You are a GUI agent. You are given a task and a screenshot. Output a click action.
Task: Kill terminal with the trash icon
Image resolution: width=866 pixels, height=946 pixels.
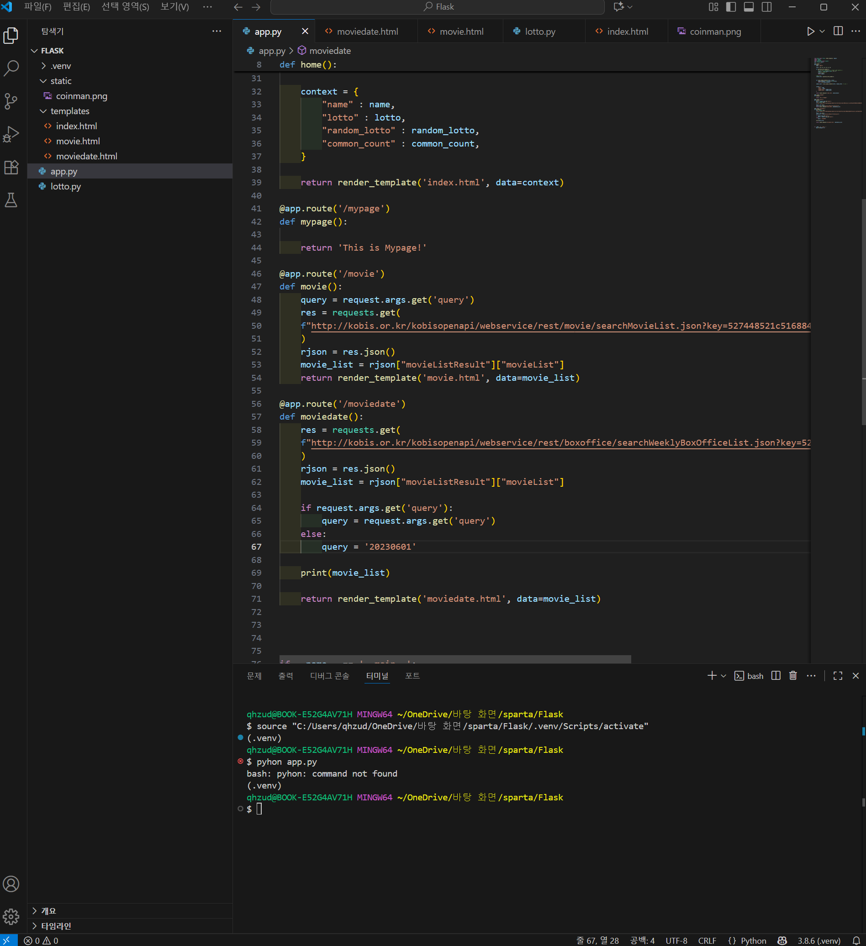pos(793,676)
